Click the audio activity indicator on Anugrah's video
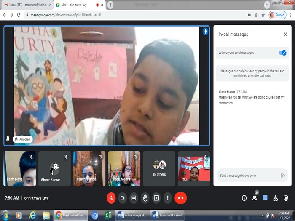Screen dimensions: 295x221 [x=205, y=32]
